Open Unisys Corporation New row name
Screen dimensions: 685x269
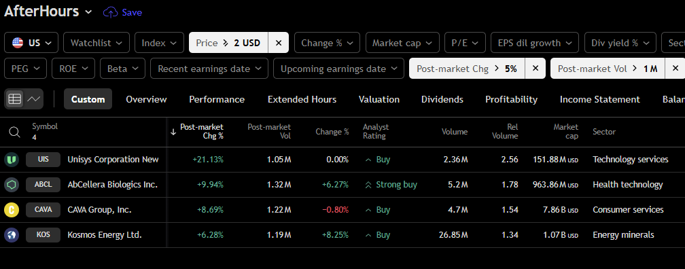113,160
